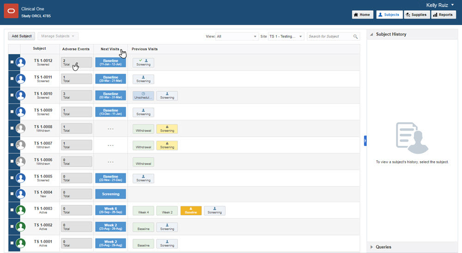Open Screening visit for TS 1-0003

pos(214,211)
